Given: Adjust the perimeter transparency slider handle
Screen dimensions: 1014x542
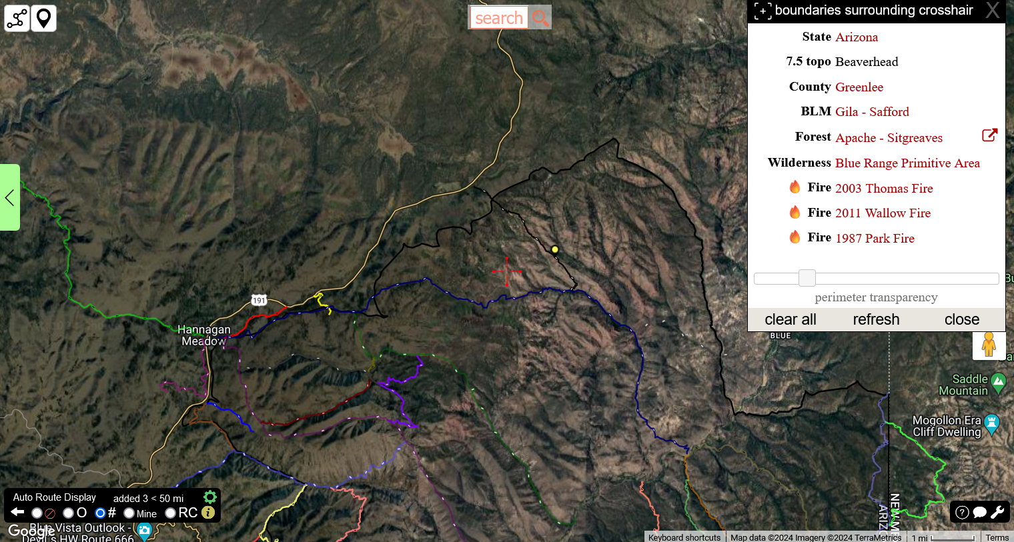Looking at the screenshot, I should coord(807,278).
